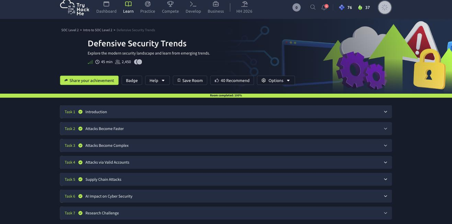452x224 pixels.
Task: Open the profile avatar menu
Action: click(x=385, y=7)
